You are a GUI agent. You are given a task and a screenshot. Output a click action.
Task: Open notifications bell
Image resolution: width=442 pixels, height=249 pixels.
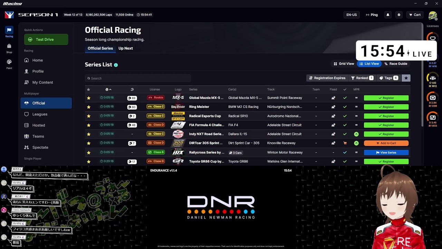[x=388, y=15]
